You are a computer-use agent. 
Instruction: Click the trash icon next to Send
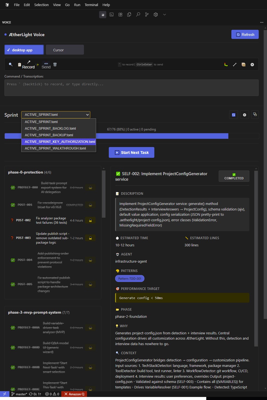(x=55, y=64)
